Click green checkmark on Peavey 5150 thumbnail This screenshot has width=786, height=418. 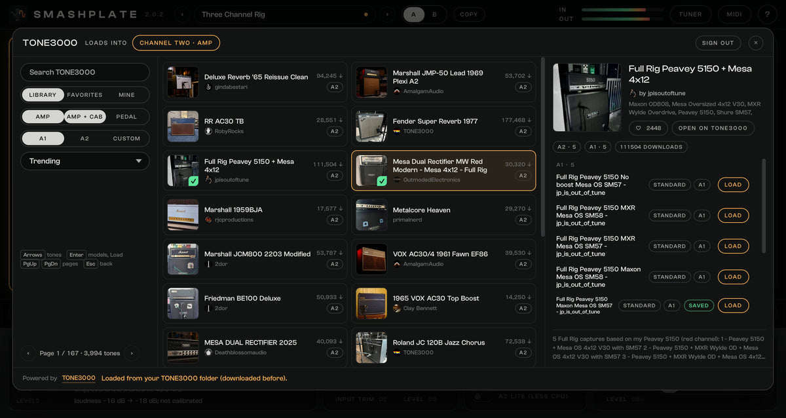click(193, 181)
